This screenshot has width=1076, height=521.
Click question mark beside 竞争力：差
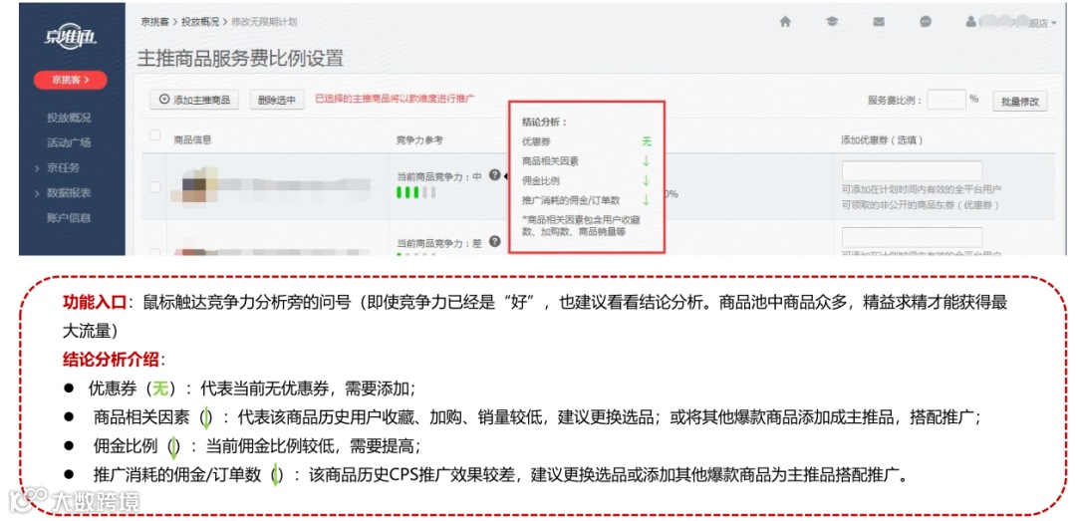(494, 242)
